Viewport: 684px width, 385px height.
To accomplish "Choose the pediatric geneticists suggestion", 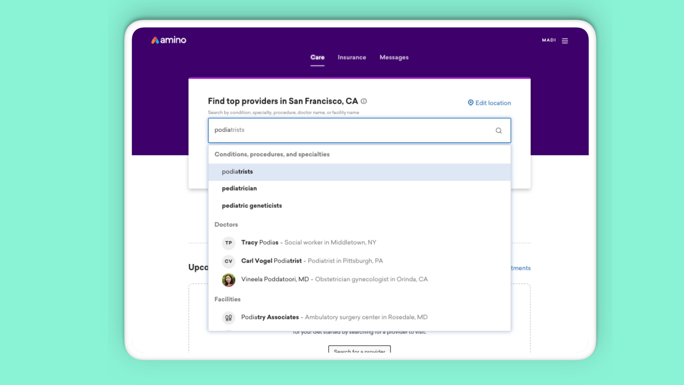I will coord(252,206).
